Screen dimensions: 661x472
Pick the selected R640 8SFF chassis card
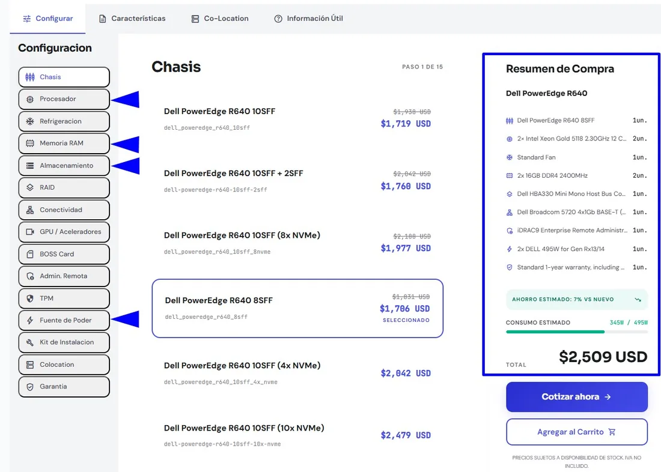[x=297, y=309]
